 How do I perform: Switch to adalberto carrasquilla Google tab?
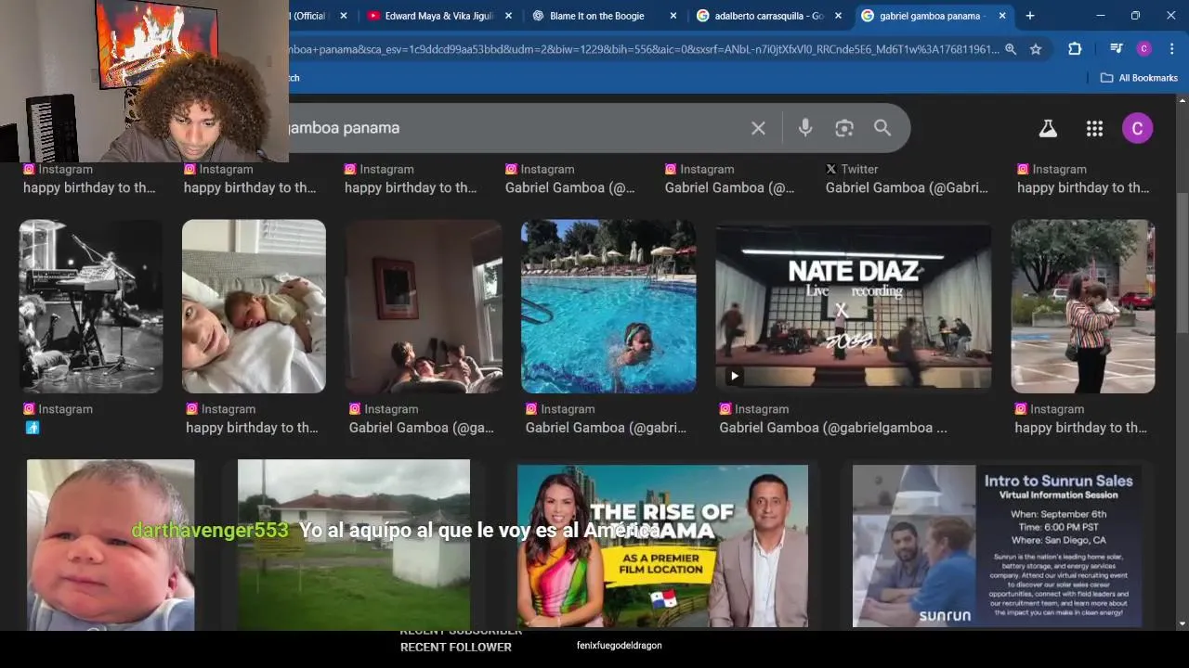pos(769,16)
